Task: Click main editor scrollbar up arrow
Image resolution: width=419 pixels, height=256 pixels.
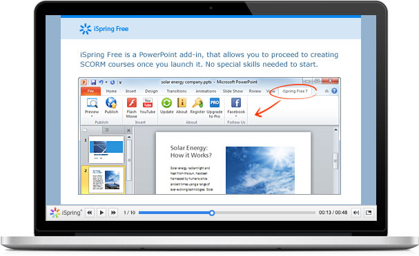Action: click(335, 130)
